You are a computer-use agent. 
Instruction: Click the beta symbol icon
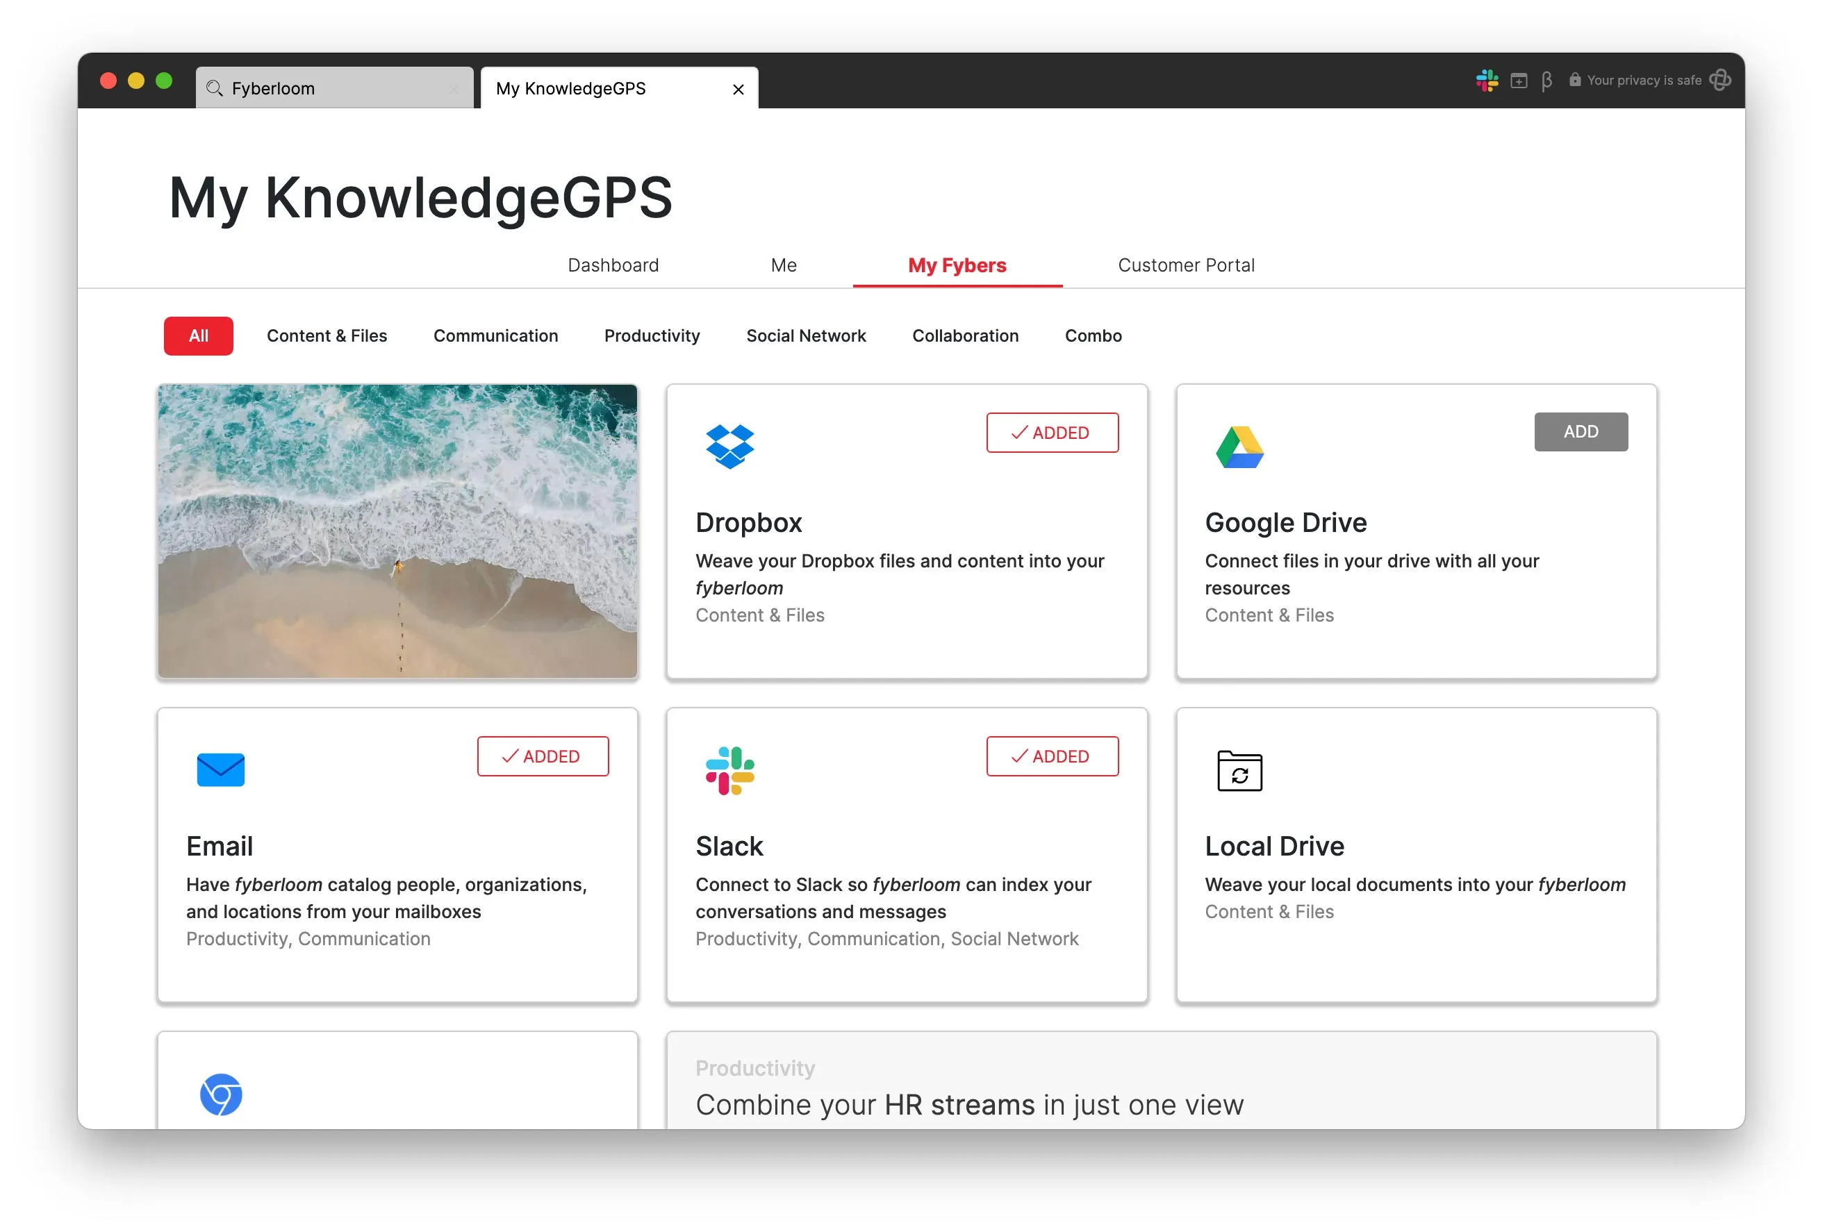point(1546,81)
